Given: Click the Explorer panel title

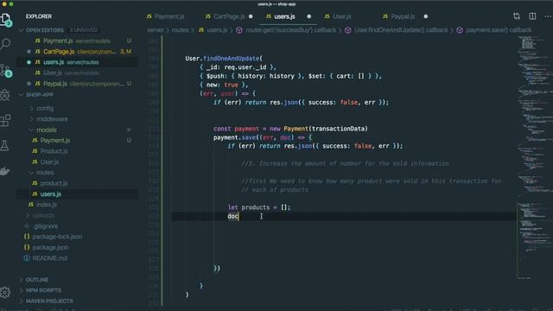Looking at the screenshot, I should point(39,16).
